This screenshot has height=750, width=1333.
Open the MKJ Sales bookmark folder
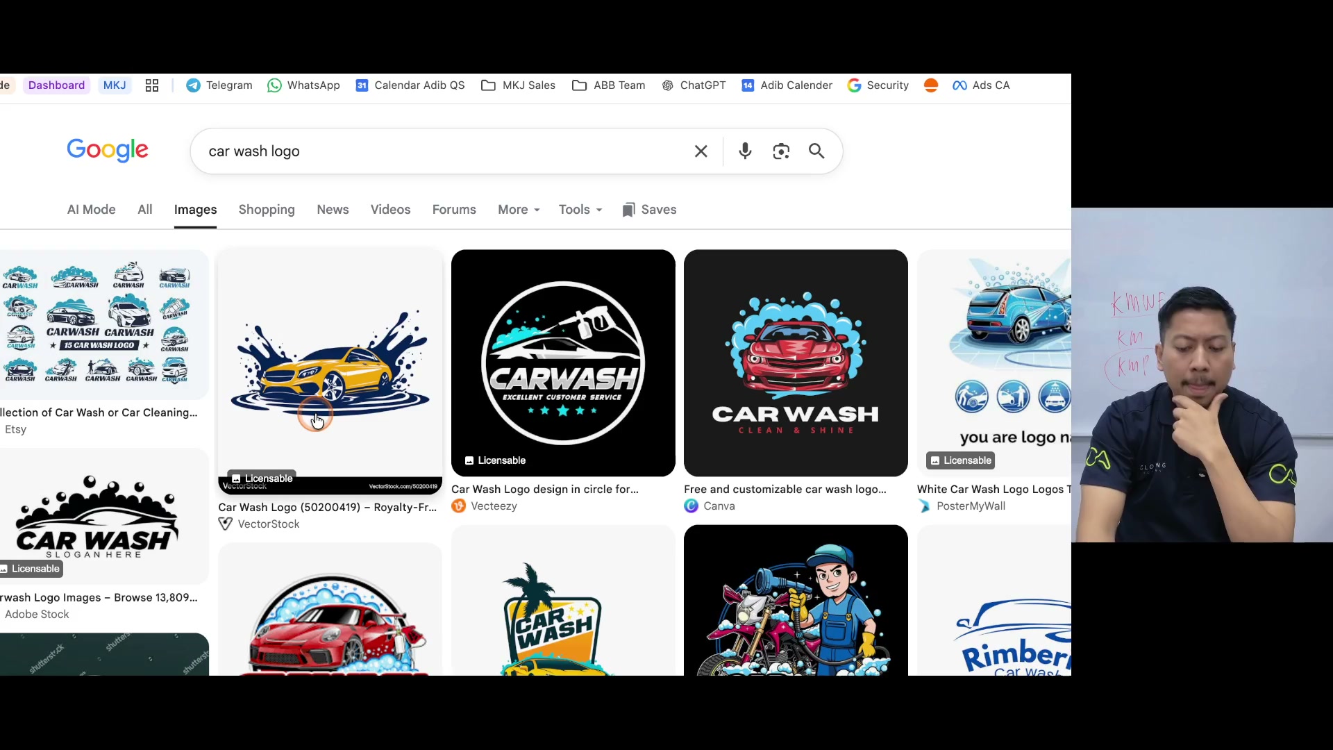click(x=518, y=85)
